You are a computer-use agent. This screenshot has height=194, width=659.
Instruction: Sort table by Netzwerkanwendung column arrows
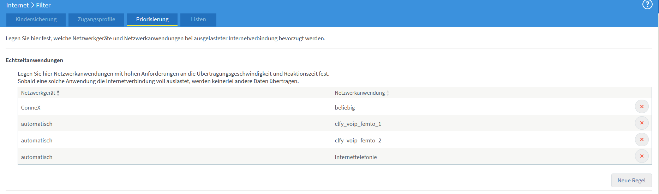[388, 93]
